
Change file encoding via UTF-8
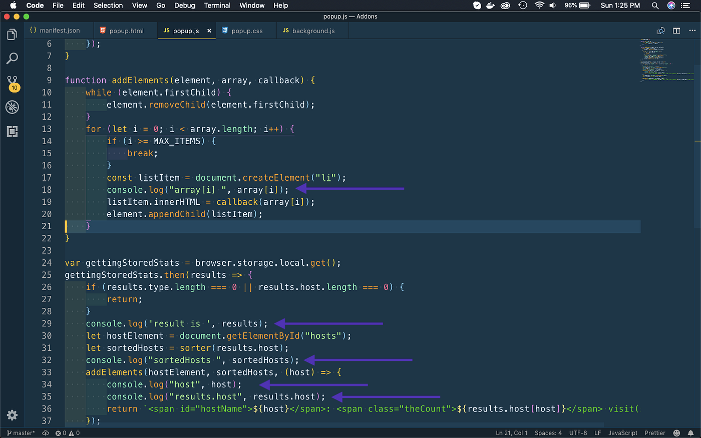click(578, 433)
